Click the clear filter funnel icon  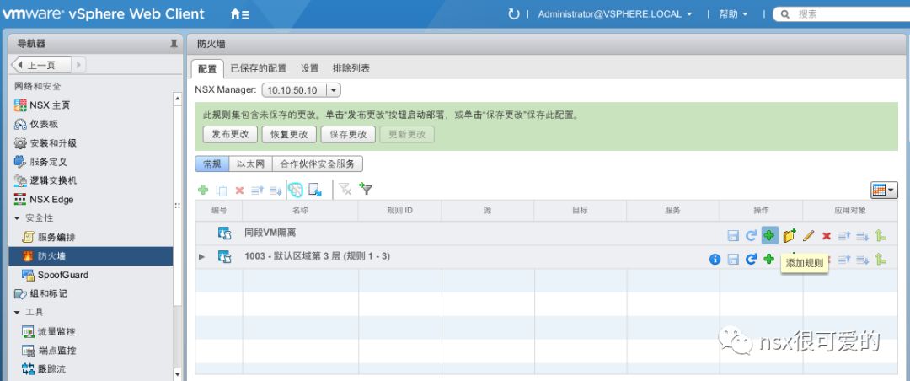click(x=345, y=189)
